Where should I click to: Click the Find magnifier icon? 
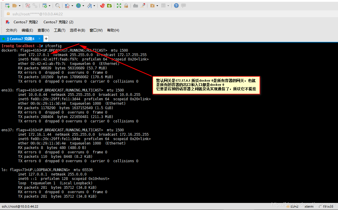point(57,6)
